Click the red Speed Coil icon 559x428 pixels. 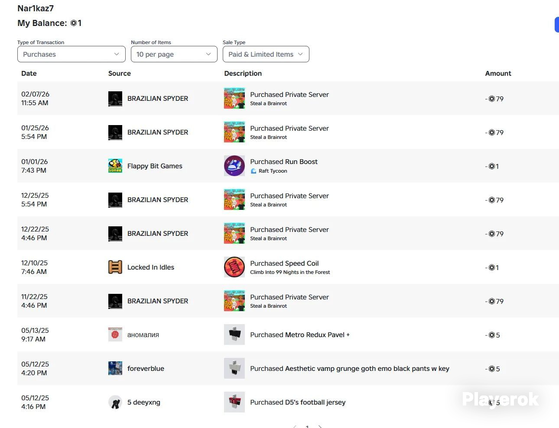[234, 267]
